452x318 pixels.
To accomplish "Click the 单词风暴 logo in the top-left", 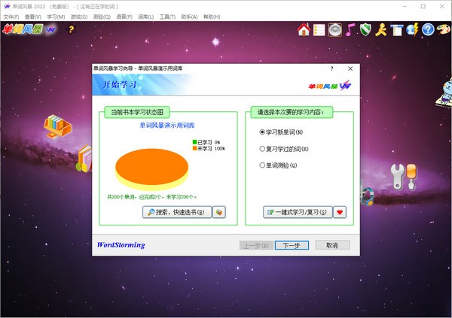I will pos(29,29).
